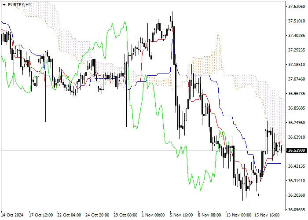
Task: Open the chart menu triangle beside EURTRY,H4
Action: tap(4, 5)
